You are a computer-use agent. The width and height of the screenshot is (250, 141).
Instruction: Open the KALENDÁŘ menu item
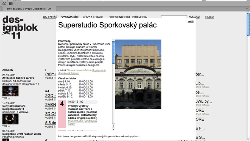(x=50, y=17)
